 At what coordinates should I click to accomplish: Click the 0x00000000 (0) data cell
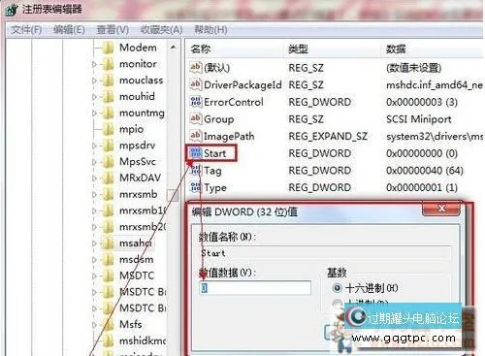click(x=422, y=153)
